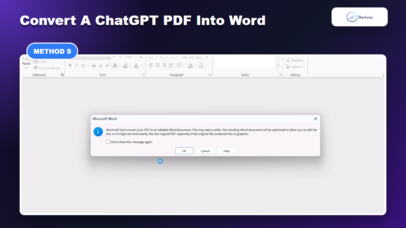This screenshot has height=228, width=406.
Task: Expand the Text Effects dropdown arrow
Action: click(119, 66)
